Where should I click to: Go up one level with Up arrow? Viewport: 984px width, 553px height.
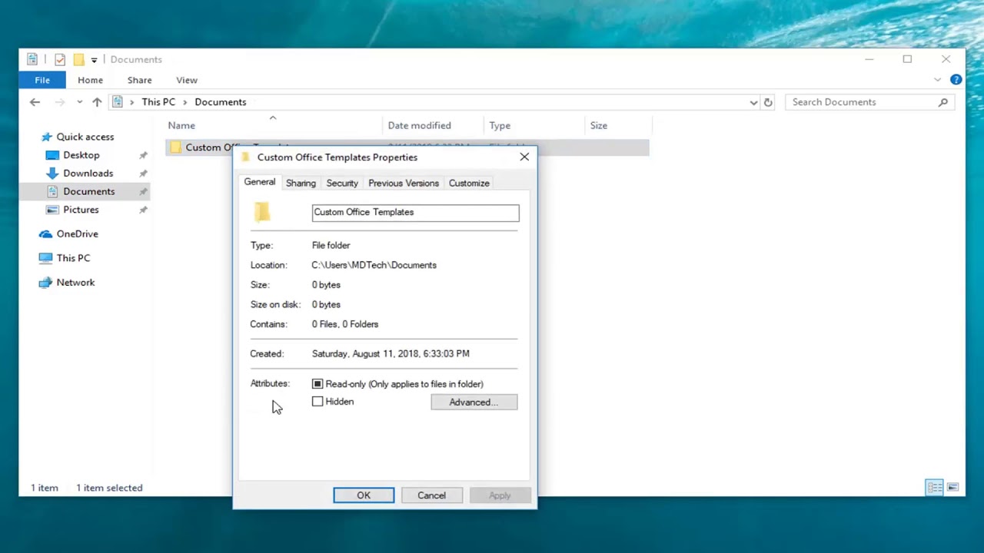coord(97,102)
